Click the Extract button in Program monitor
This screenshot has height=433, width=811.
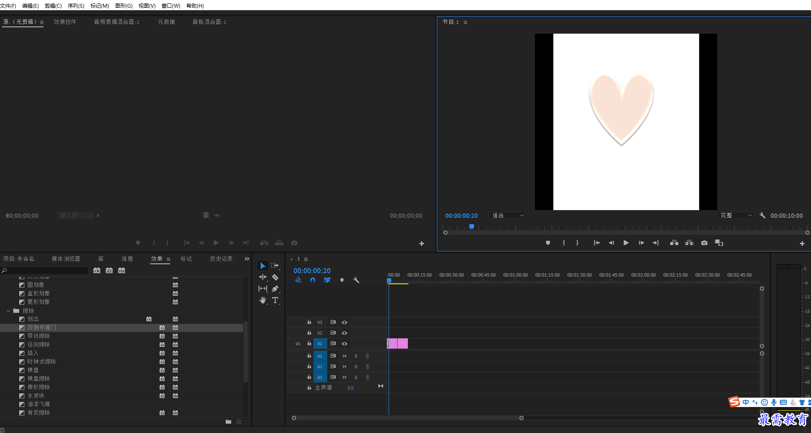tap(689, 243)
